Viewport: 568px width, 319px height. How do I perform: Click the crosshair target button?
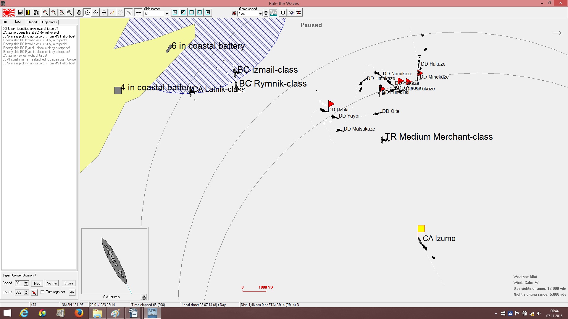tap(72, 292)
